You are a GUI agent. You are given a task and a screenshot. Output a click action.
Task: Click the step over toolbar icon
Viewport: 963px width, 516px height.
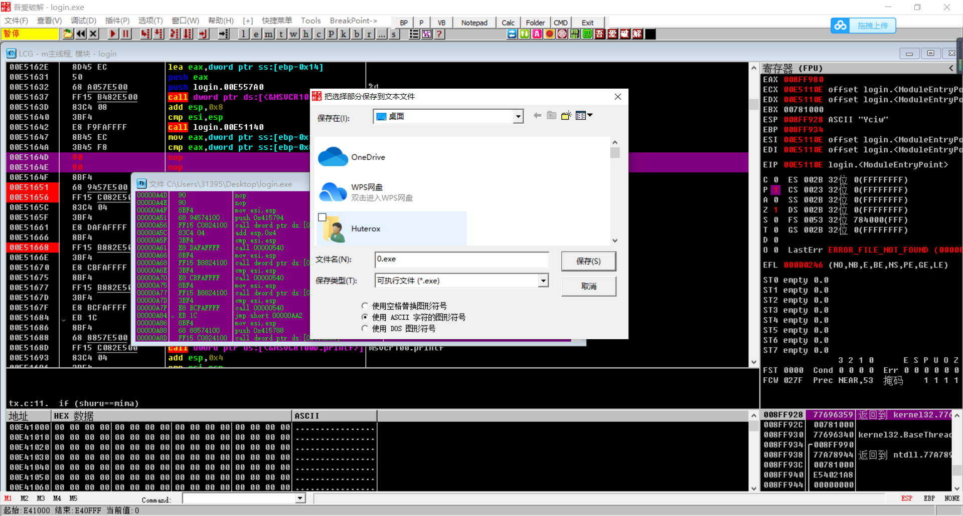click(x=158, y=34)
